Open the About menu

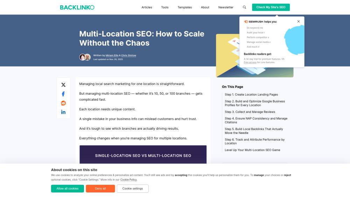point(205,7)
